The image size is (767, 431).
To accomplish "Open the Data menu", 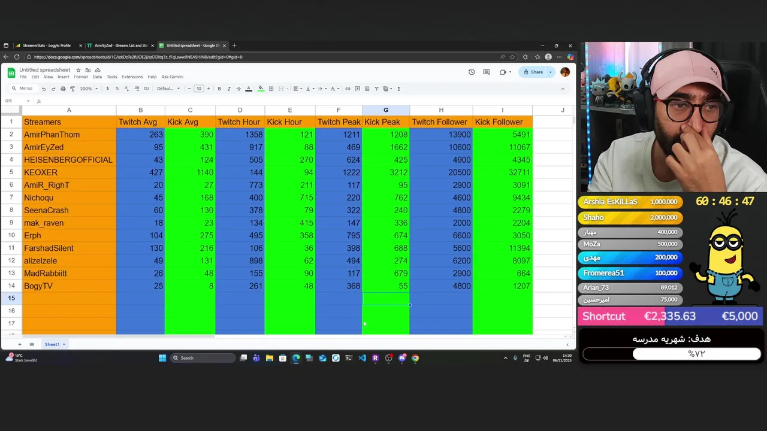I will pyautogui.click(x=97, y=77).
